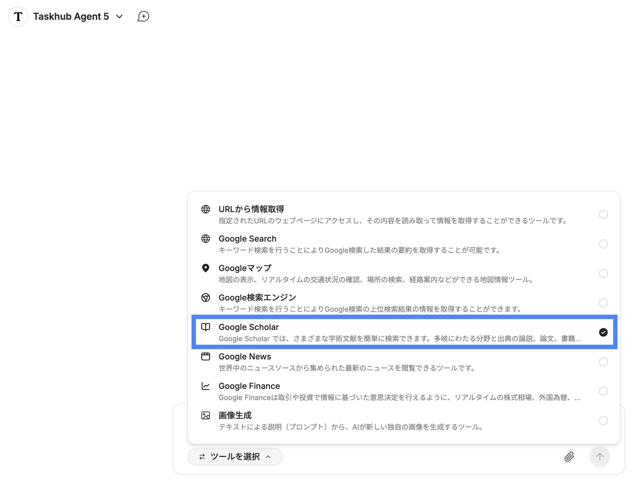Viewport: 637px width, 482px height.
Task: Click the message input area
Action: coord(412,457)
